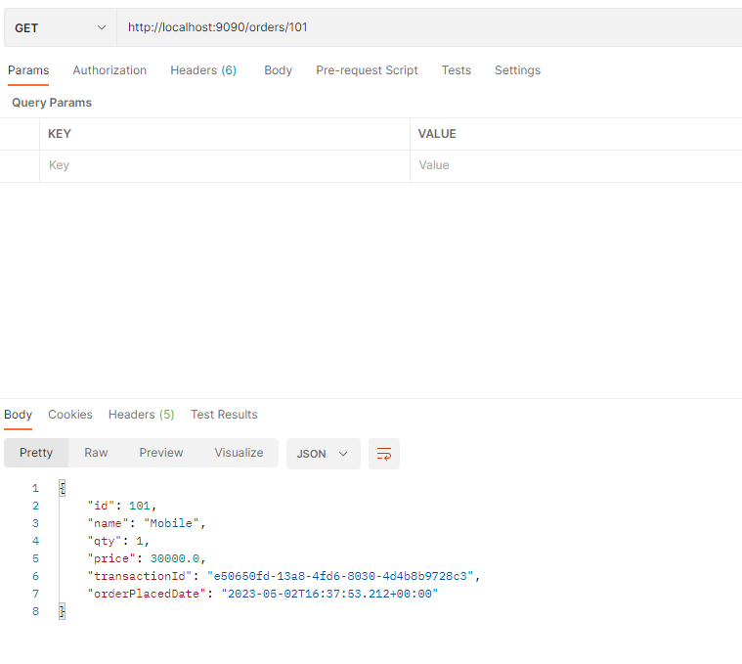Click the Value input in Query Params
Image resolution: width=742 pixels, height=664 pixels.
click(x=576, y=165)
